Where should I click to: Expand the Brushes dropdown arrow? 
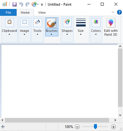pos(51,35)
